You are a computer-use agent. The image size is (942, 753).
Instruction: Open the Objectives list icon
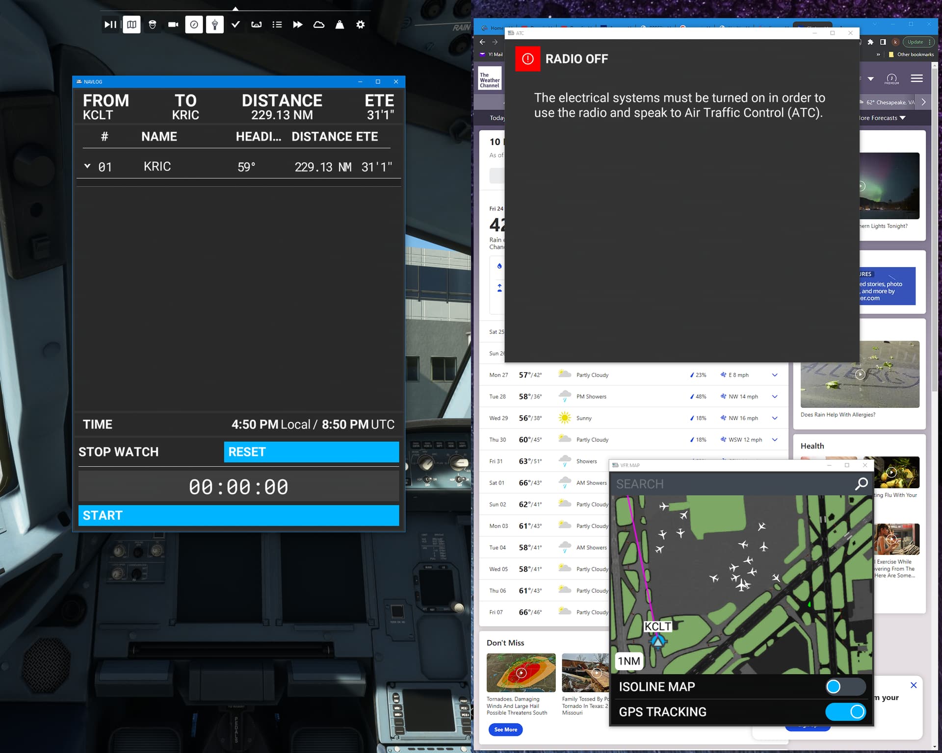[x=277, y=25]
